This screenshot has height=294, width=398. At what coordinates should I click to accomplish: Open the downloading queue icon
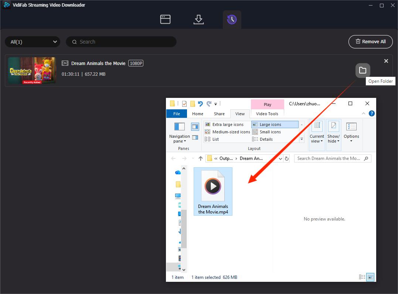coord(198,20)
